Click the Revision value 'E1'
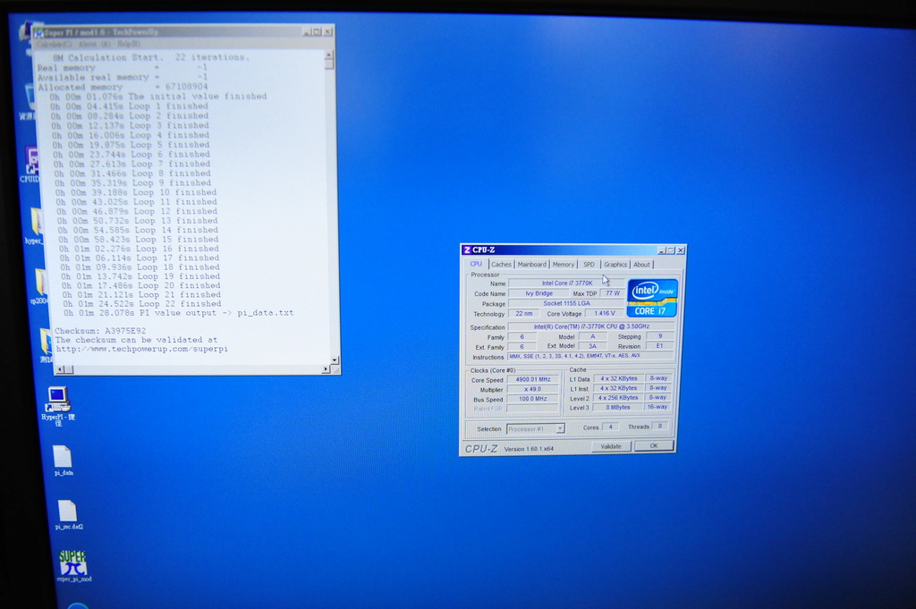 (x=659, y=346)
